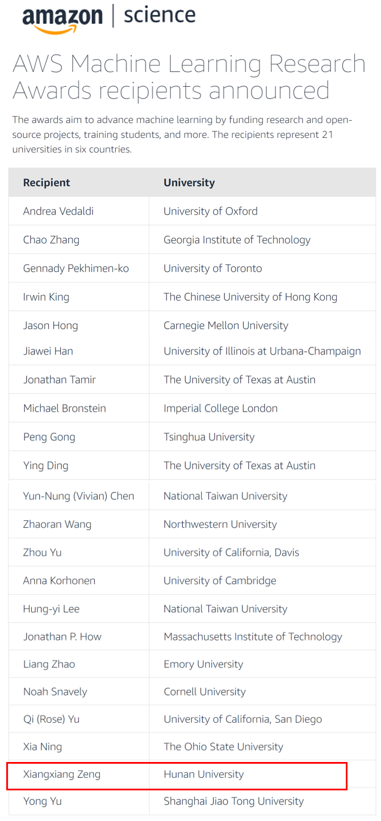This screenshot has width=381, height=821.
Task: Click Shanghai Jiao Tong University cell
Action: click(234, 801)
